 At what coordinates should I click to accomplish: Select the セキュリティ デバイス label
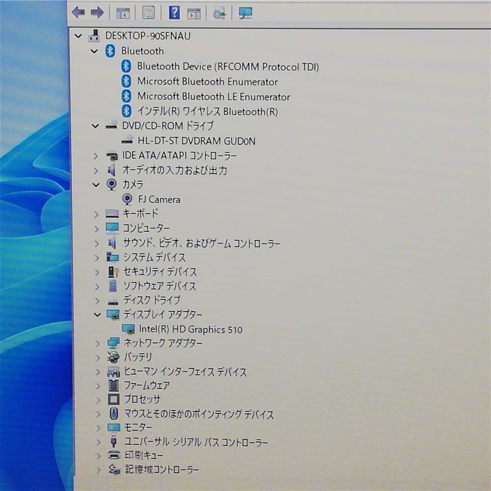(160, 272)
